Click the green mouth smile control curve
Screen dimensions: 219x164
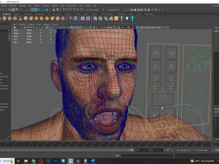[196, 110]
